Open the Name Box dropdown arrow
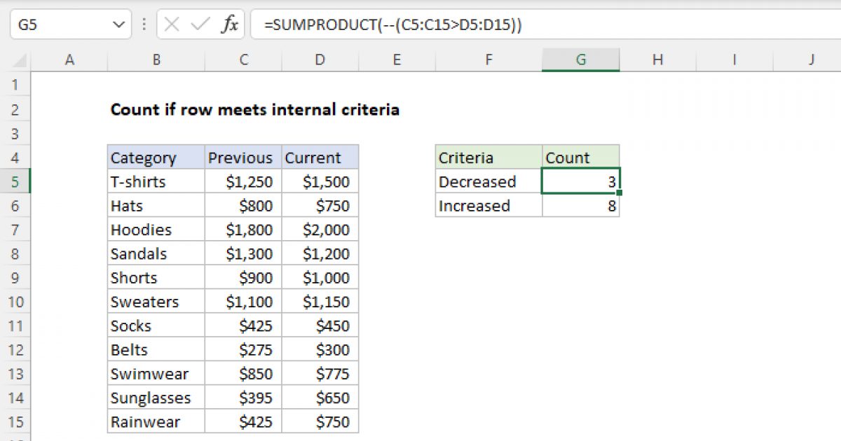This screenshot has width=841, height=441. point(119,24)
